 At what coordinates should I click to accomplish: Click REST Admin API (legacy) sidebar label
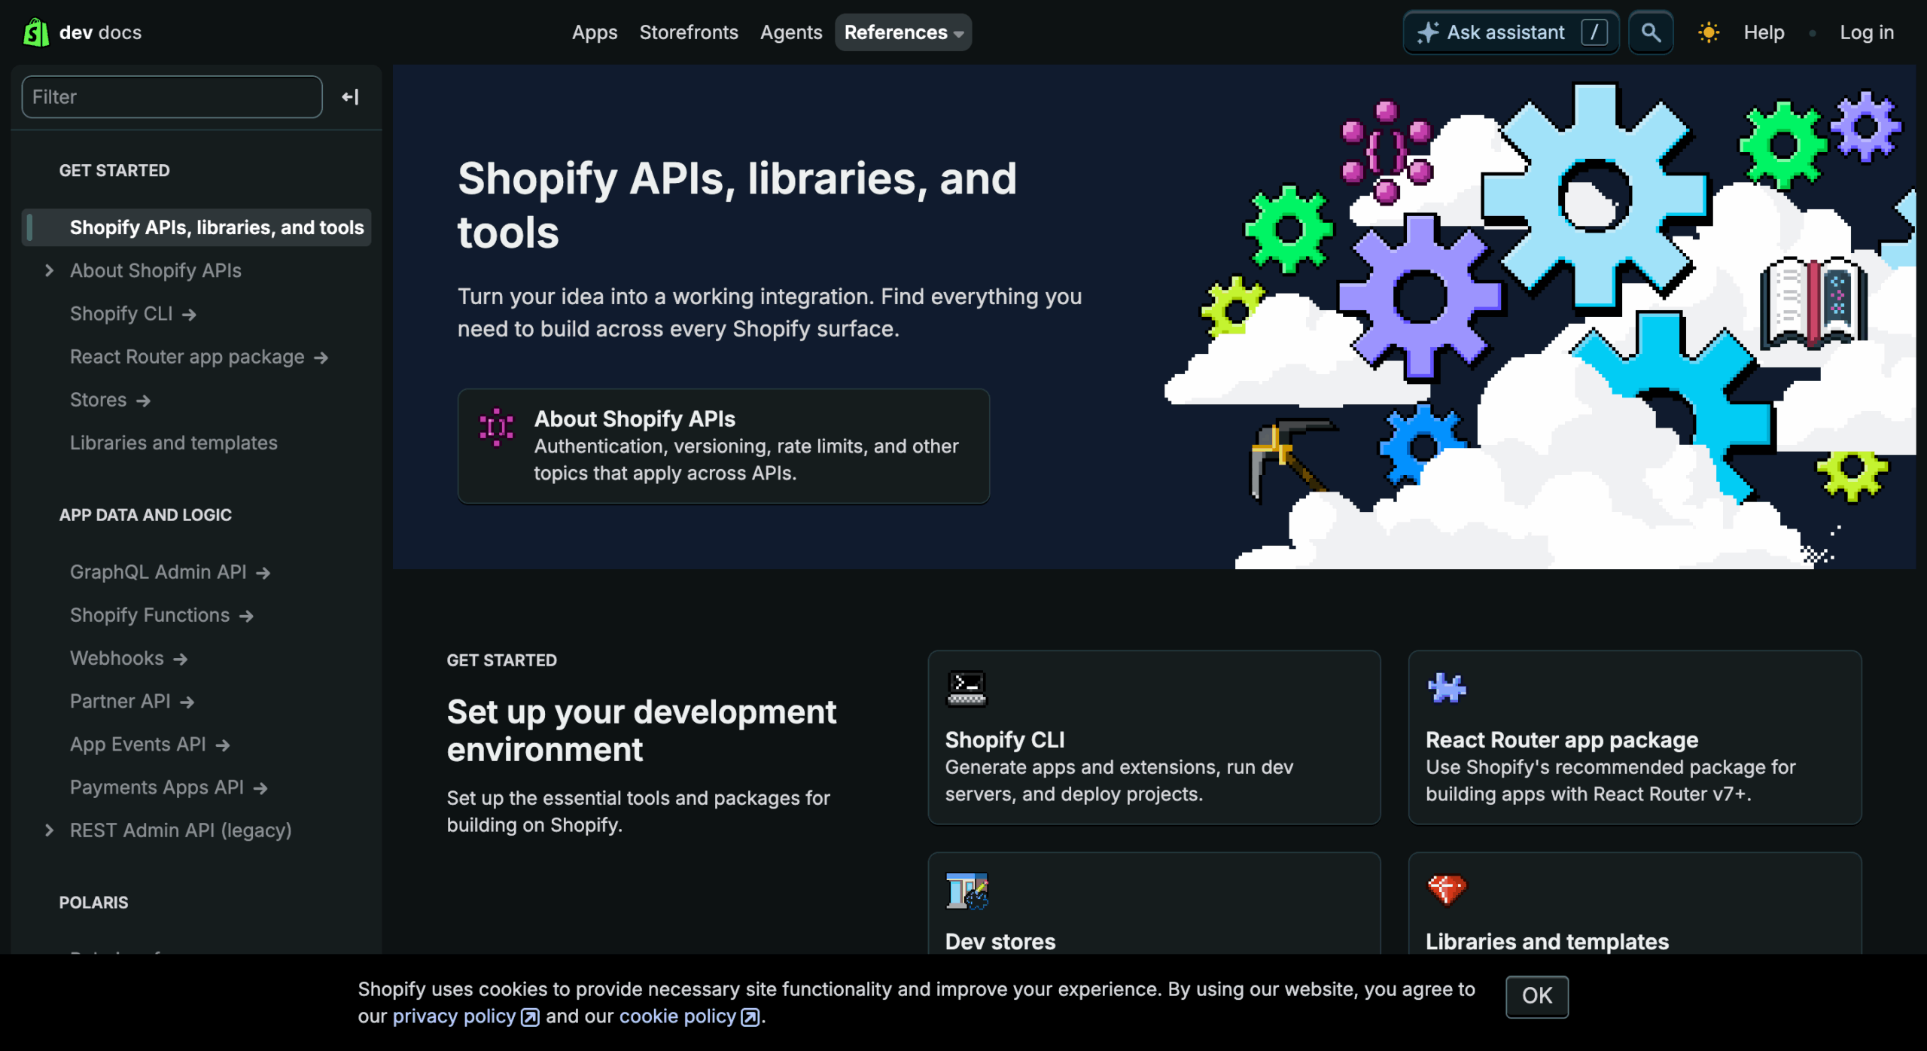(x=181, y=830)
